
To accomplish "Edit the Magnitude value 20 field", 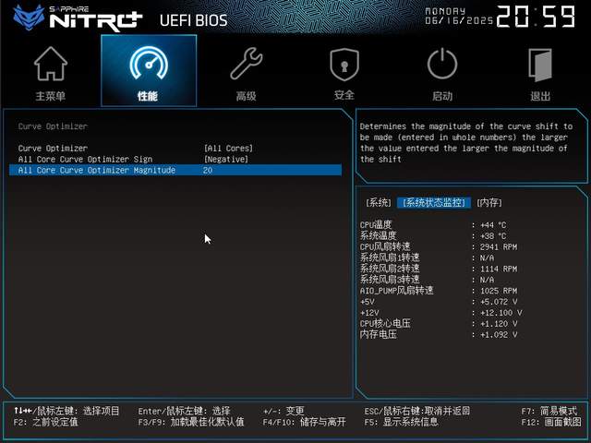I will 208,170.
